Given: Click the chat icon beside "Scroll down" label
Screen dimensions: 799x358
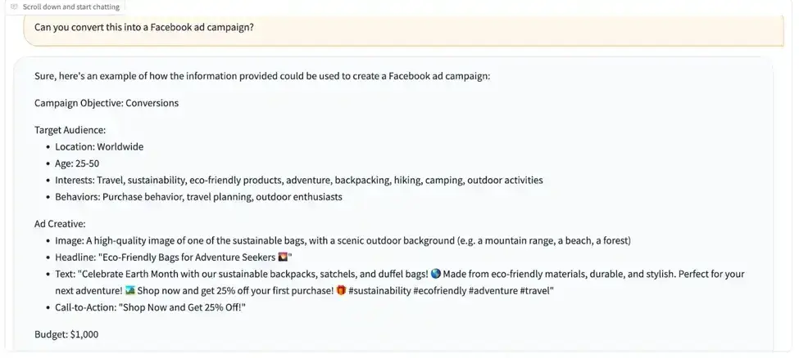Looking at the screenshot, I should point(14,7).
